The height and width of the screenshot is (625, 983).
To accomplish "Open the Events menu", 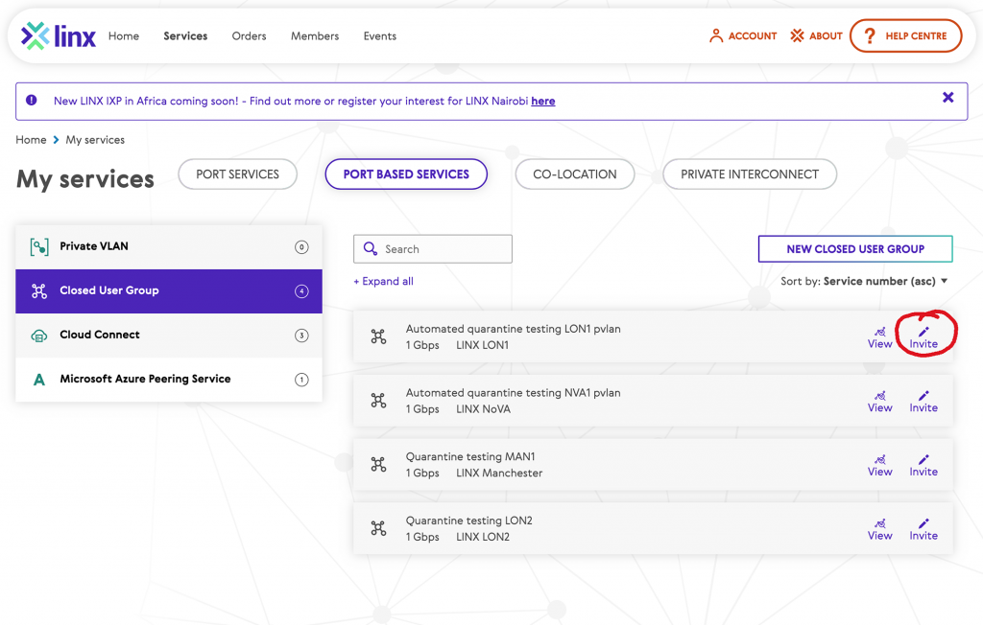I will (x=380, y=35).
